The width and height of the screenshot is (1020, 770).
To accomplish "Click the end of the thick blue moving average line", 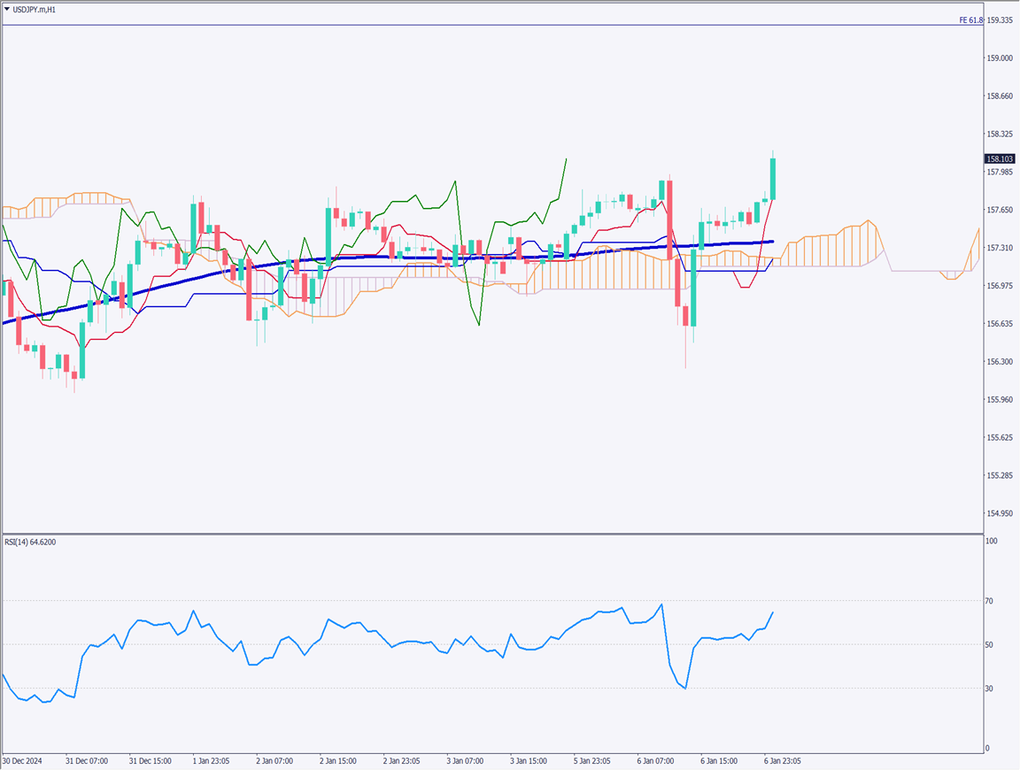I will pyautogui.click(x=773, y=241).
